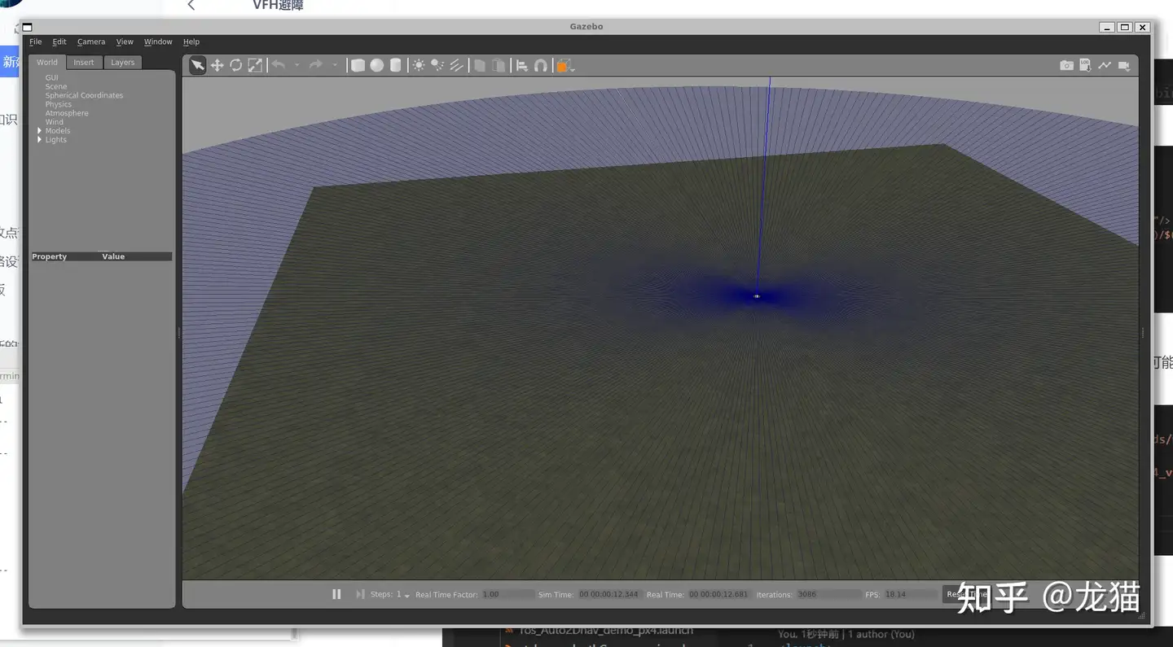Open the View menu

click(x=125, y=42)
